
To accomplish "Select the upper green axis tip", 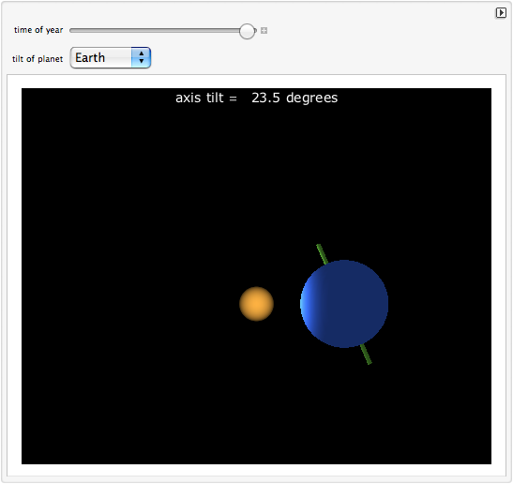I will 319,247.
